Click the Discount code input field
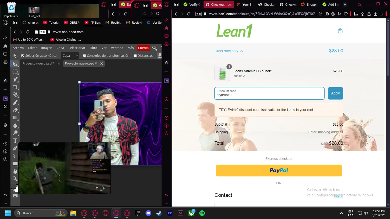This screenshot has height=219, width=390. (269, 93)
